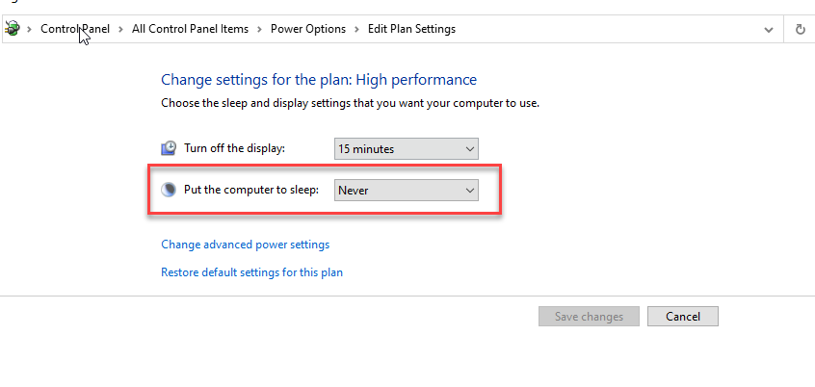Image resolution: width=815 pixels, height=387 pixels.
Task: Open the address bar history dropdown chevron
Action: (x=768, y=30)
